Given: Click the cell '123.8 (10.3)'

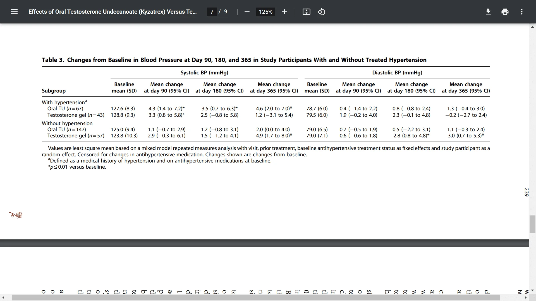Looking at the screenshot, I should click(x=124, y=136).
